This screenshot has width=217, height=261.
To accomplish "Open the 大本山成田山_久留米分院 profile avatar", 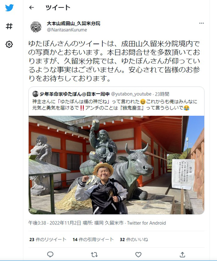I will (x=36, y=27).
